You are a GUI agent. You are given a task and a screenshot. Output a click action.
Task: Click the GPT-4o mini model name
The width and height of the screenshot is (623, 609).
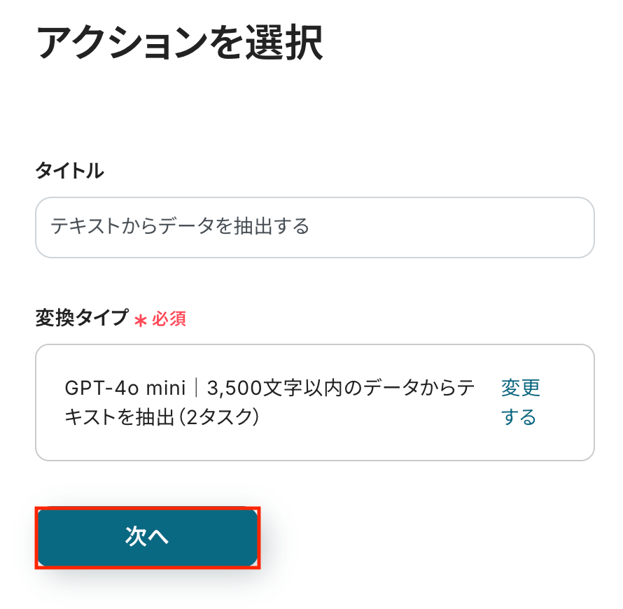click(125, 388)
